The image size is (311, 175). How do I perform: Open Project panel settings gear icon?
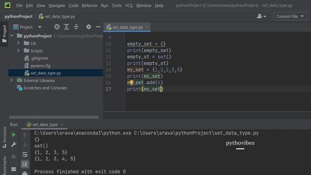[88, 27]
